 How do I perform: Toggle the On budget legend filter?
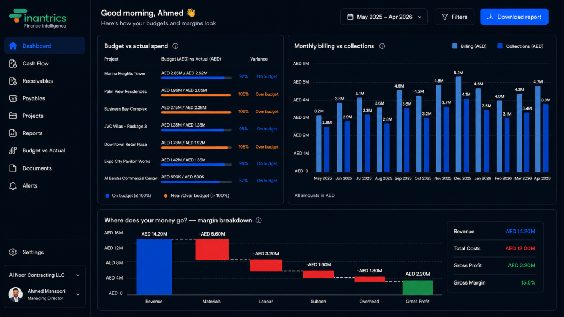click(x=128, y=195)
